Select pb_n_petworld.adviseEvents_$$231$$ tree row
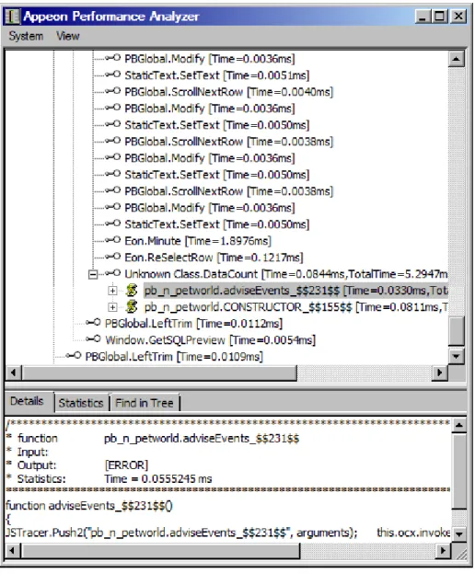 click(x=295, y=291)
